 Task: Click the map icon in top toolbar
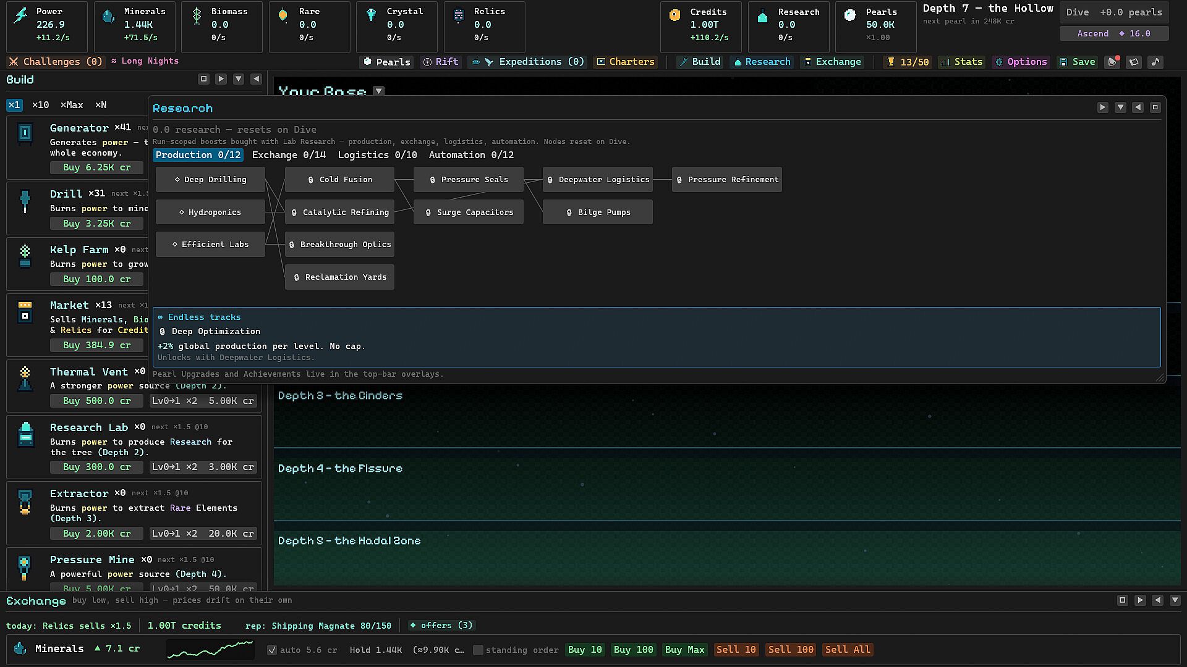(1134, 62)
